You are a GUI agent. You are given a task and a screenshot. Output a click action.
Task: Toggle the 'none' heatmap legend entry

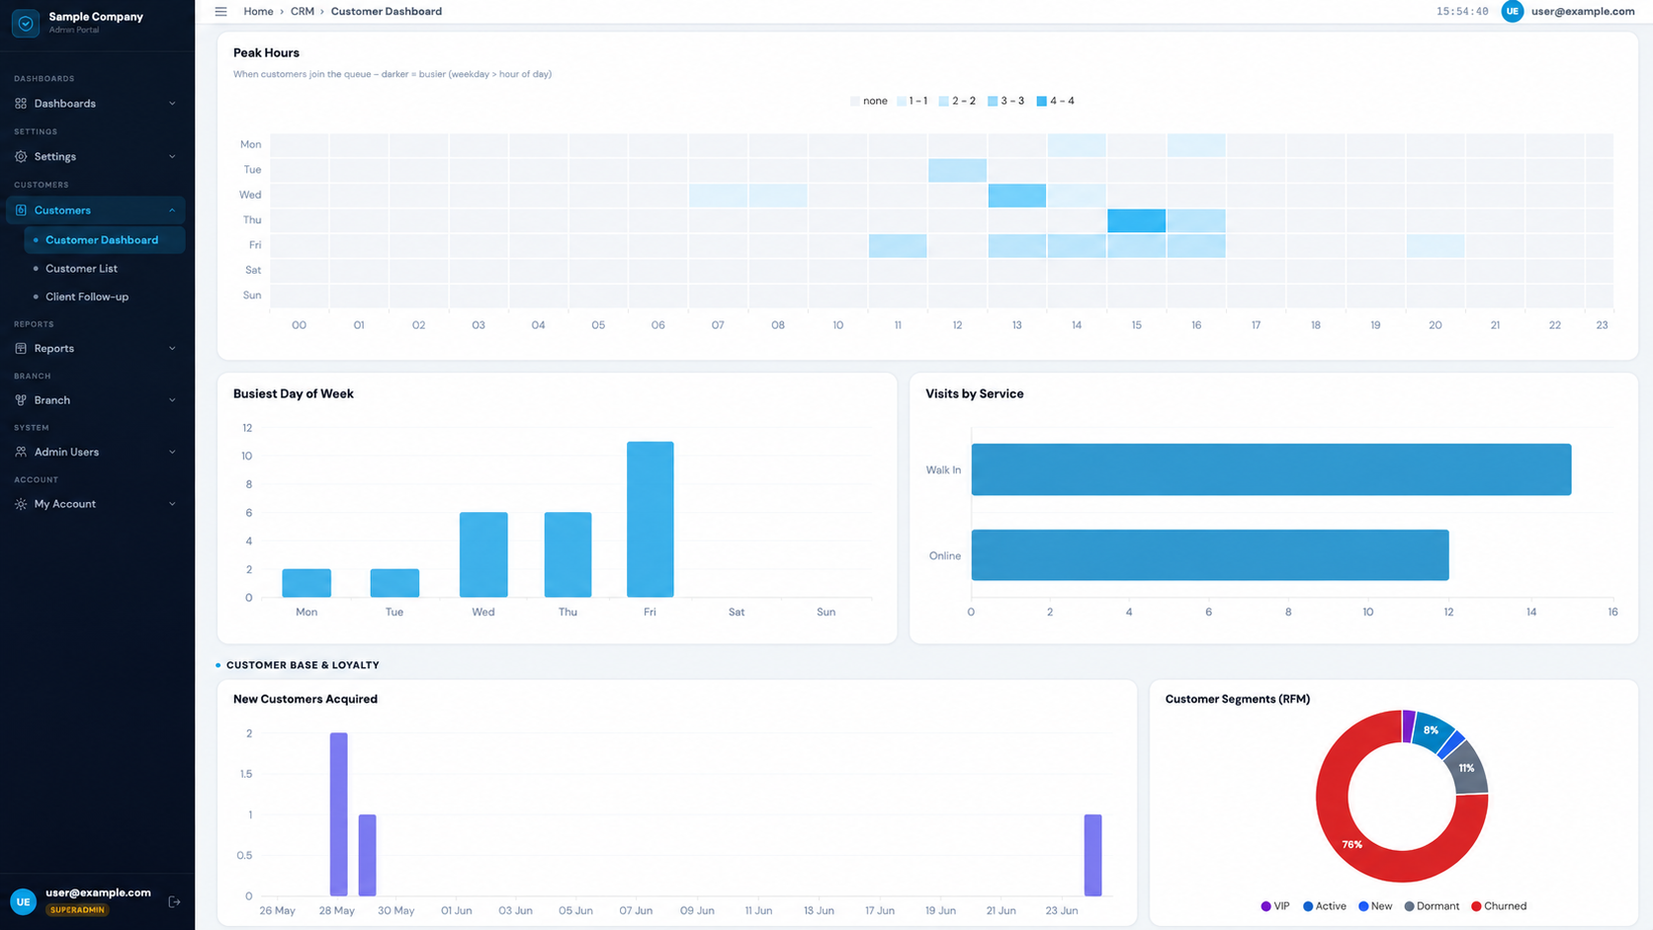point(869,101)
